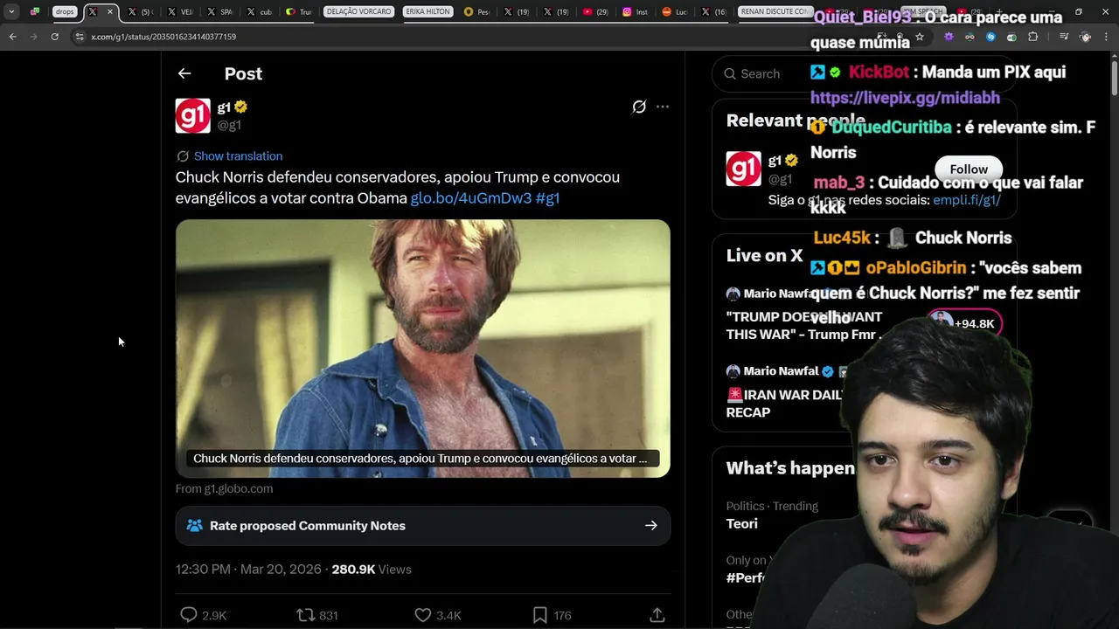Image resolution: width=1119 pixels, height=629 pixels.
Task: Open the glo.bo/4uGmDw3 link
Action: click(x=471, y=198)
